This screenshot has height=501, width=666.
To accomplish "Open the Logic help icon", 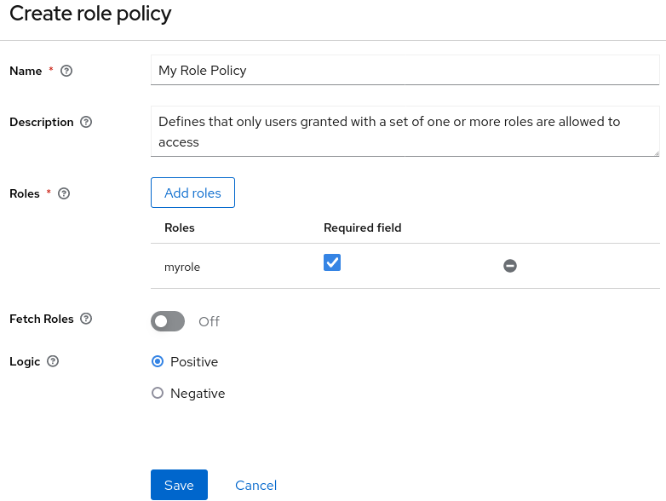I will pos(53,361).
